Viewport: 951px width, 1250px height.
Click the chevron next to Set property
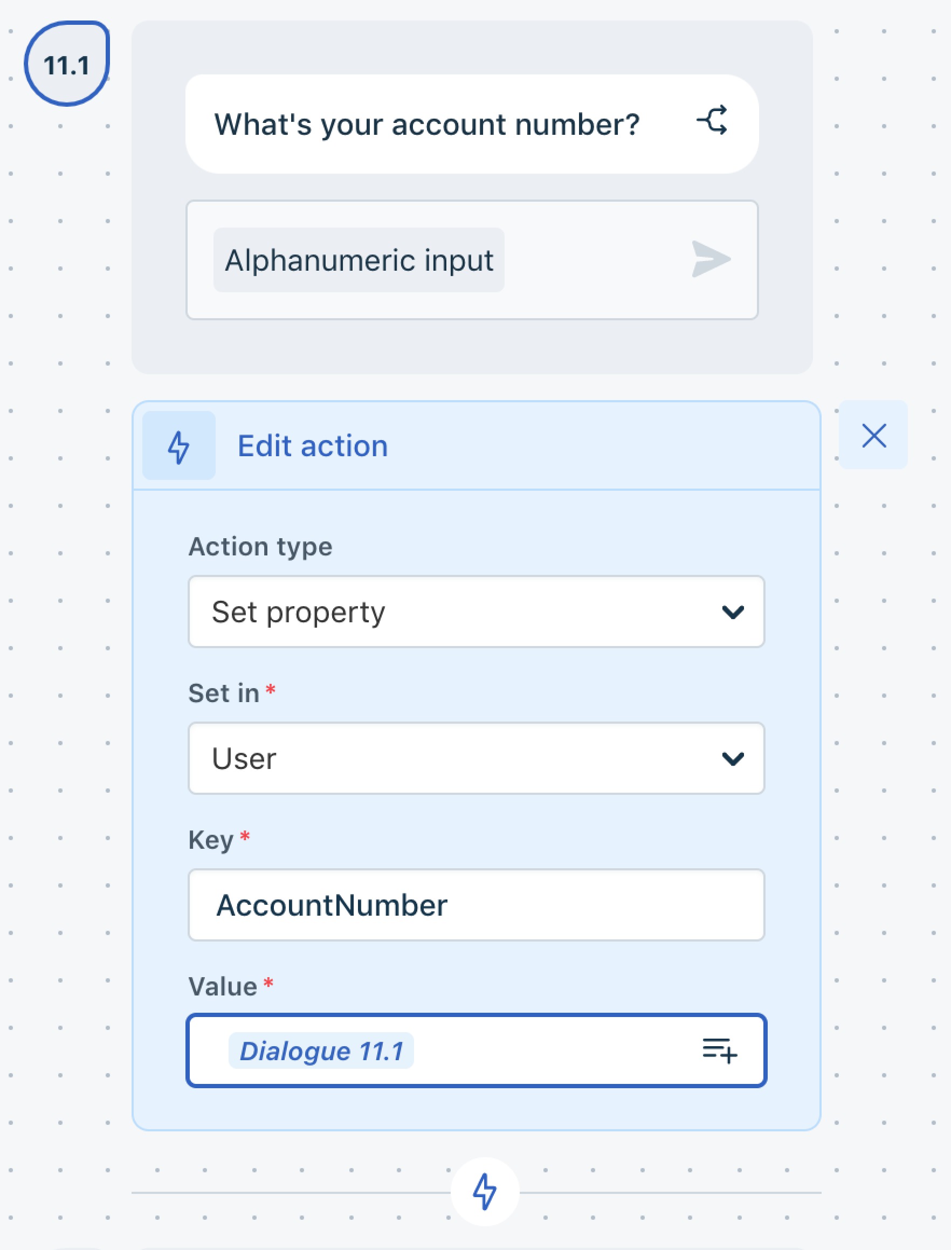coord(733,612)
